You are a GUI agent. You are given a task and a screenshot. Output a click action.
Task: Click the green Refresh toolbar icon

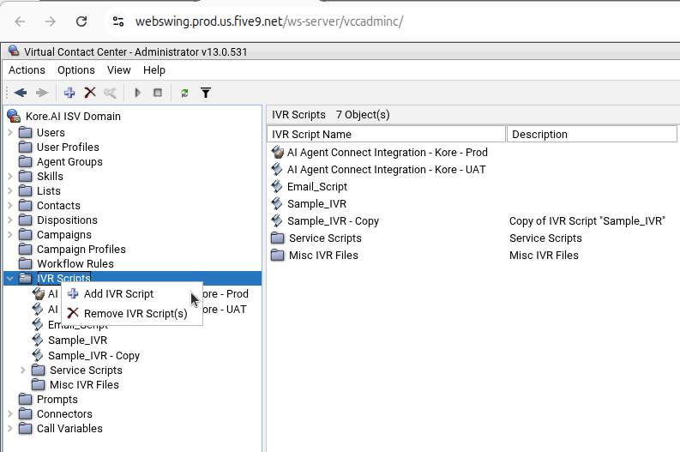184,93
